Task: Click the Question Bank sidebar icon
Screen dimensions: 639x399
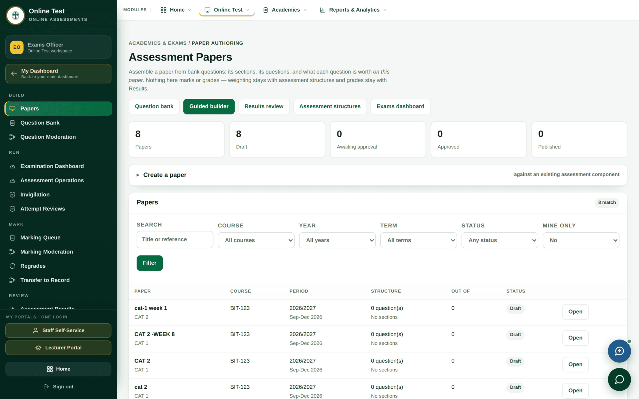Action: (13, 123)
